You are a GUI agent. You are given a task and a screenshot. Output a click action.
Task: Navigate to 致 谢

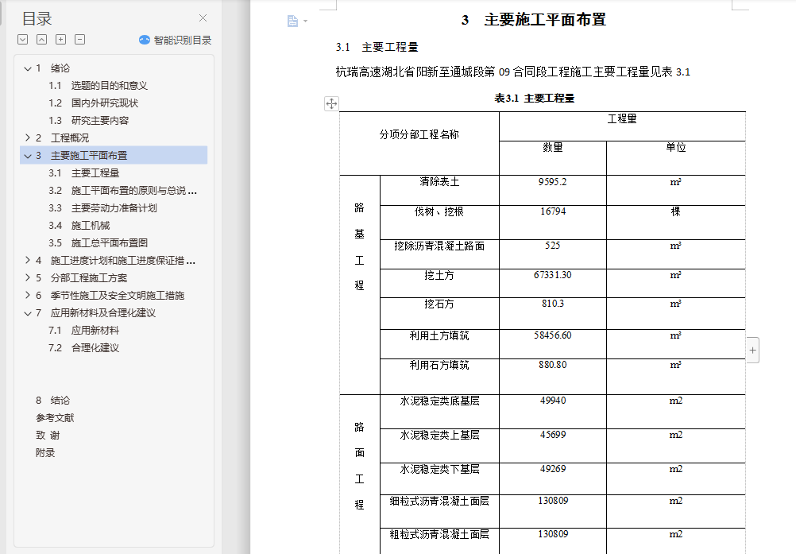48,436
